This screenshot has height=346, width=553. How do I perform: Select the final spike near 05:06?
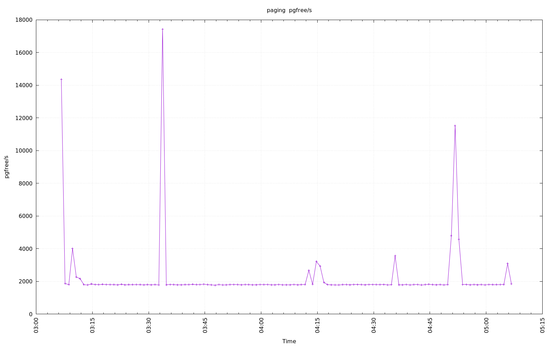(507, 263)
